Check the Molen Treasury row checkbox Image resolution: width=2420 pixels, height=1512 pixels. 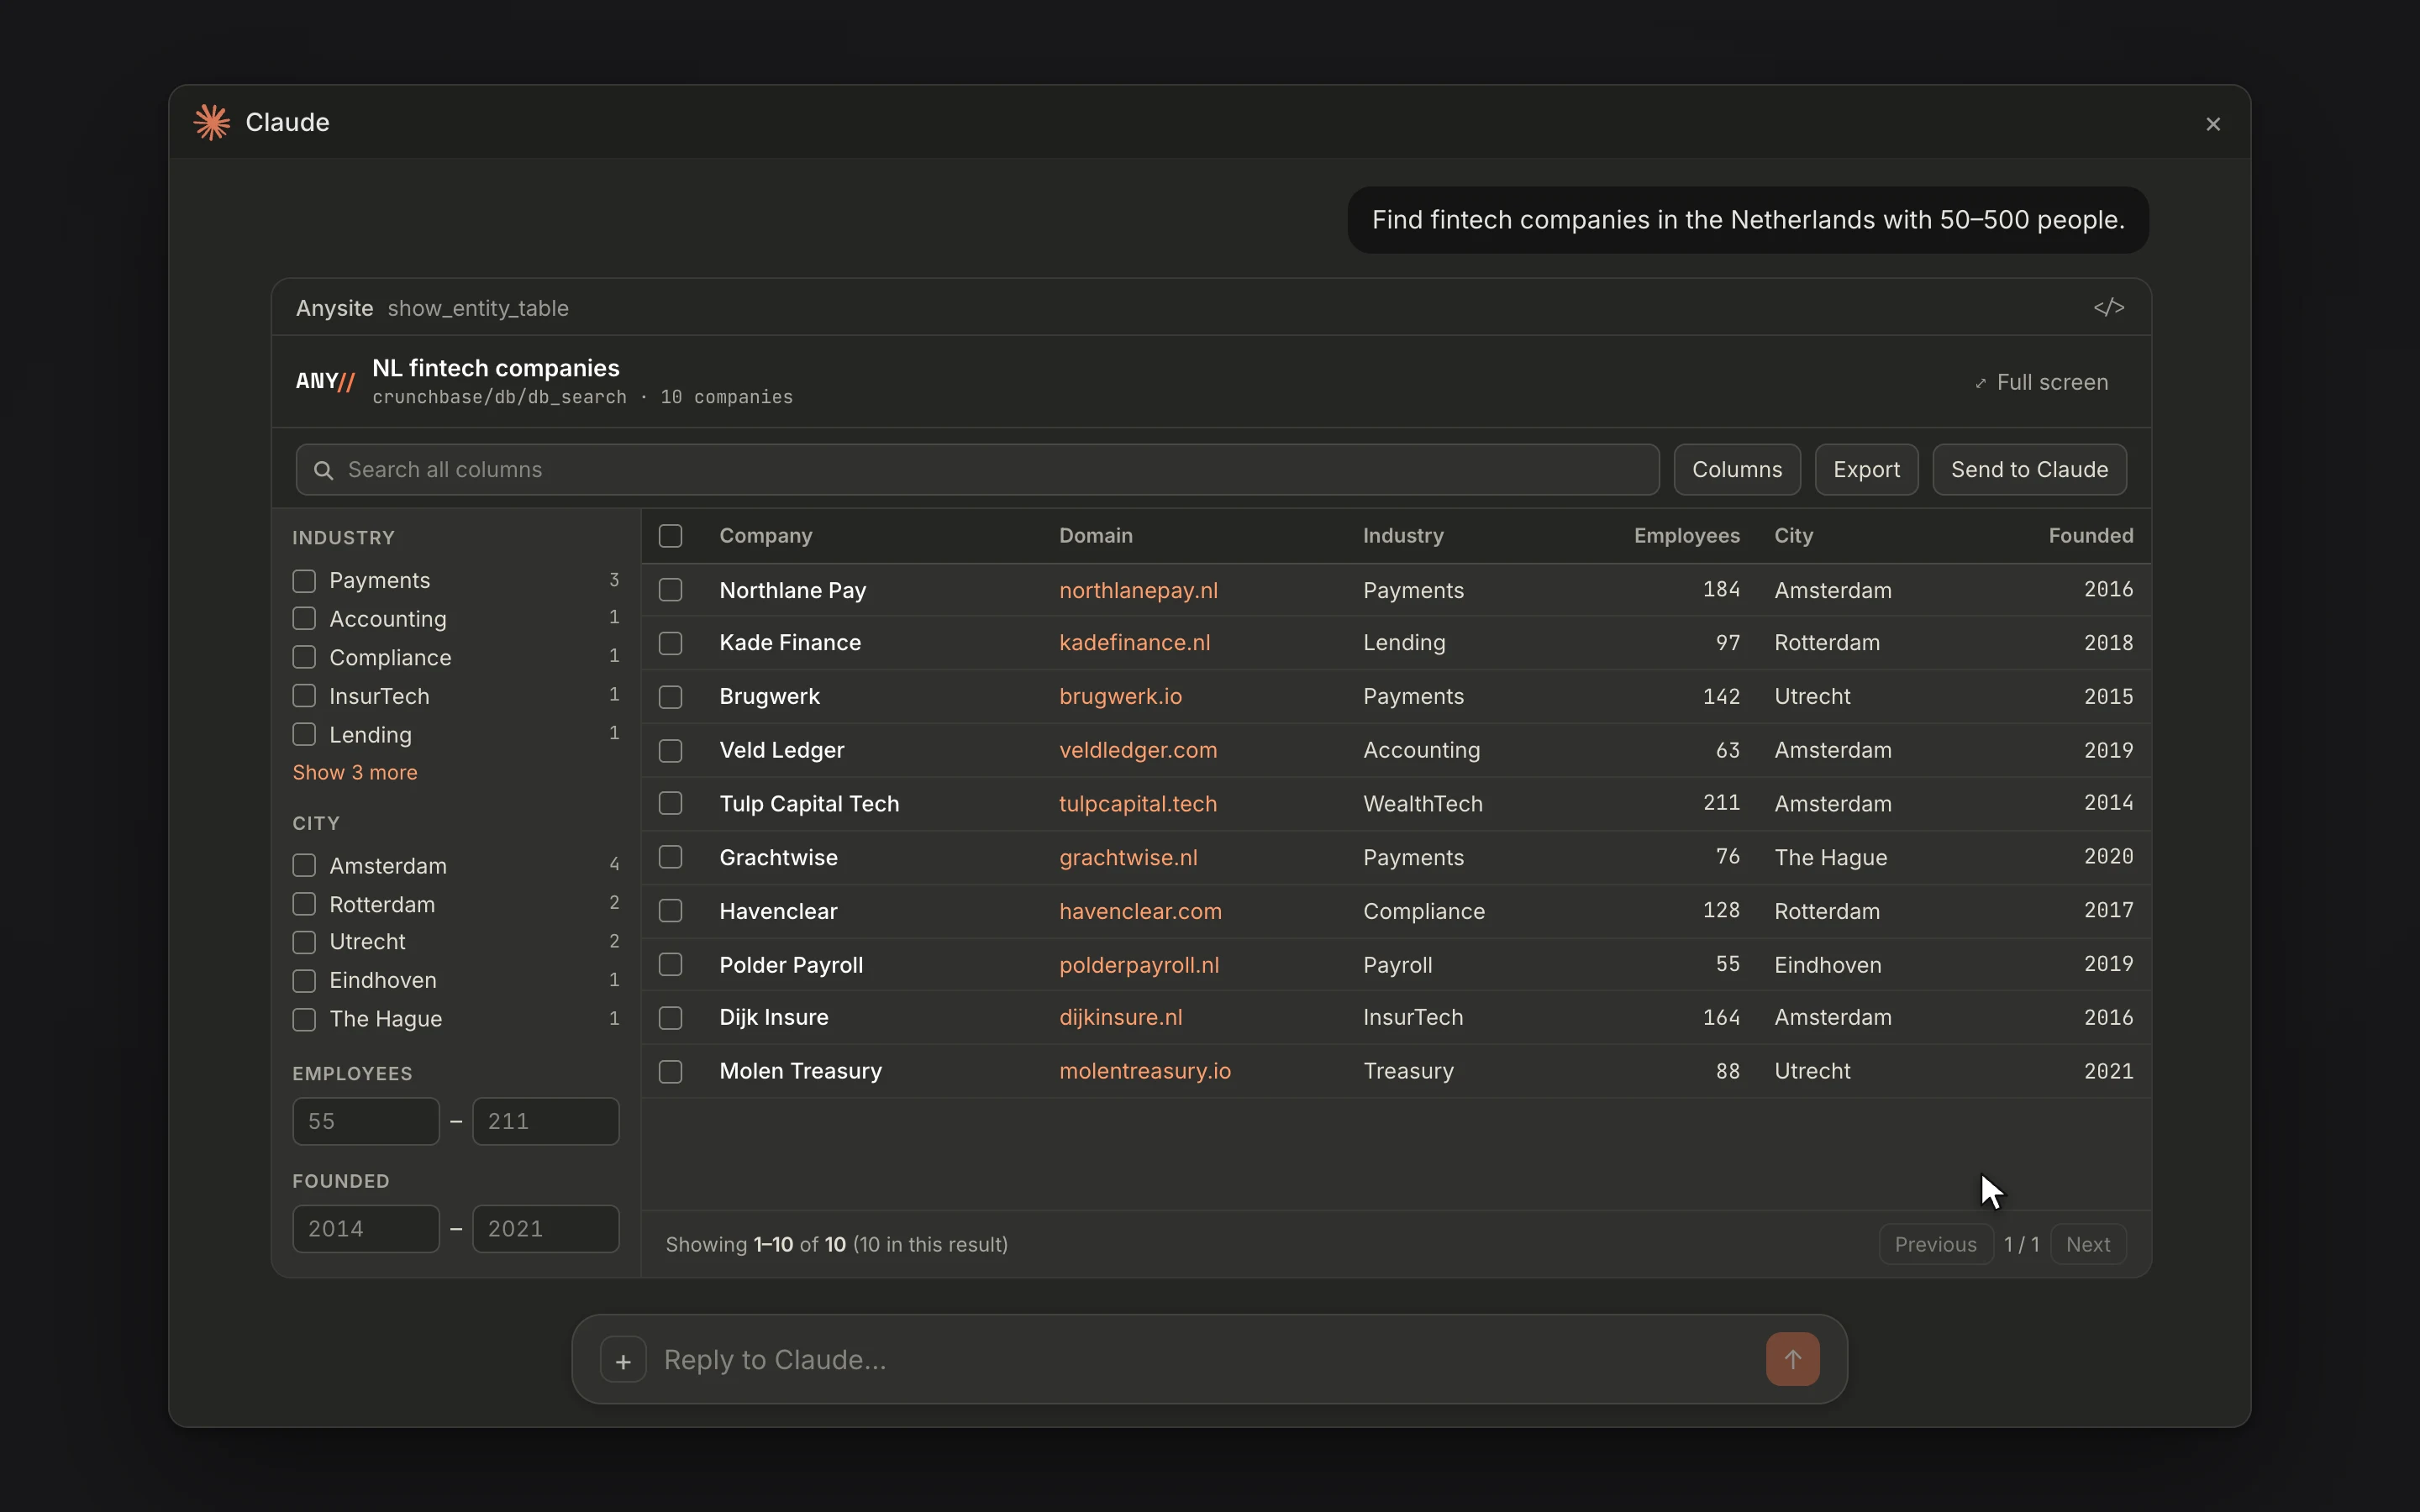point(670,1071)
